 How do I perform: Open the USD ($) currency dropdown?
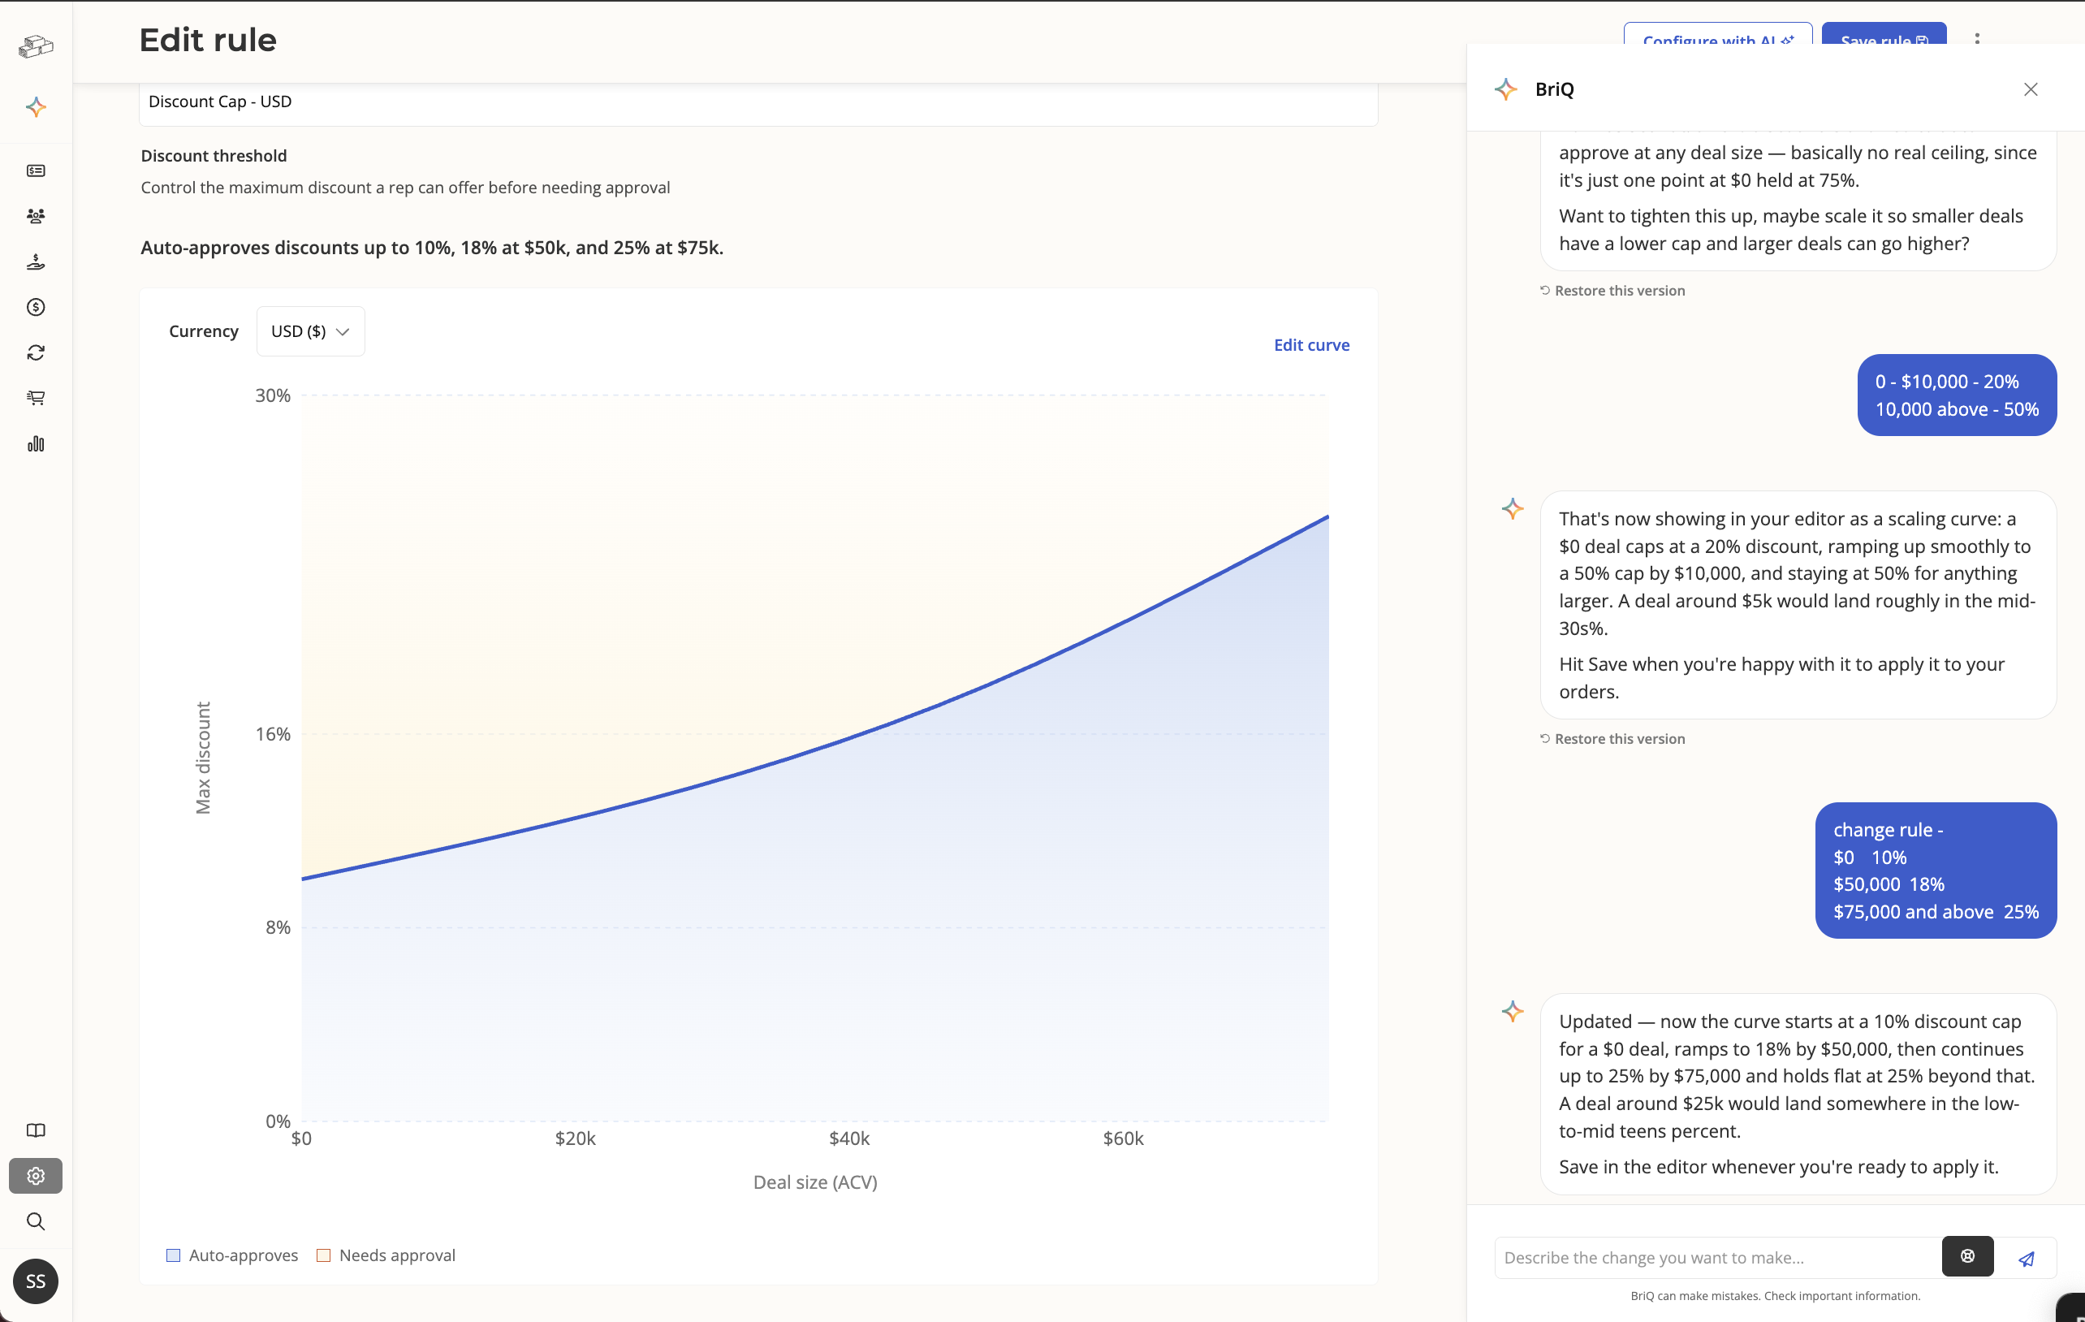[310, 331]
